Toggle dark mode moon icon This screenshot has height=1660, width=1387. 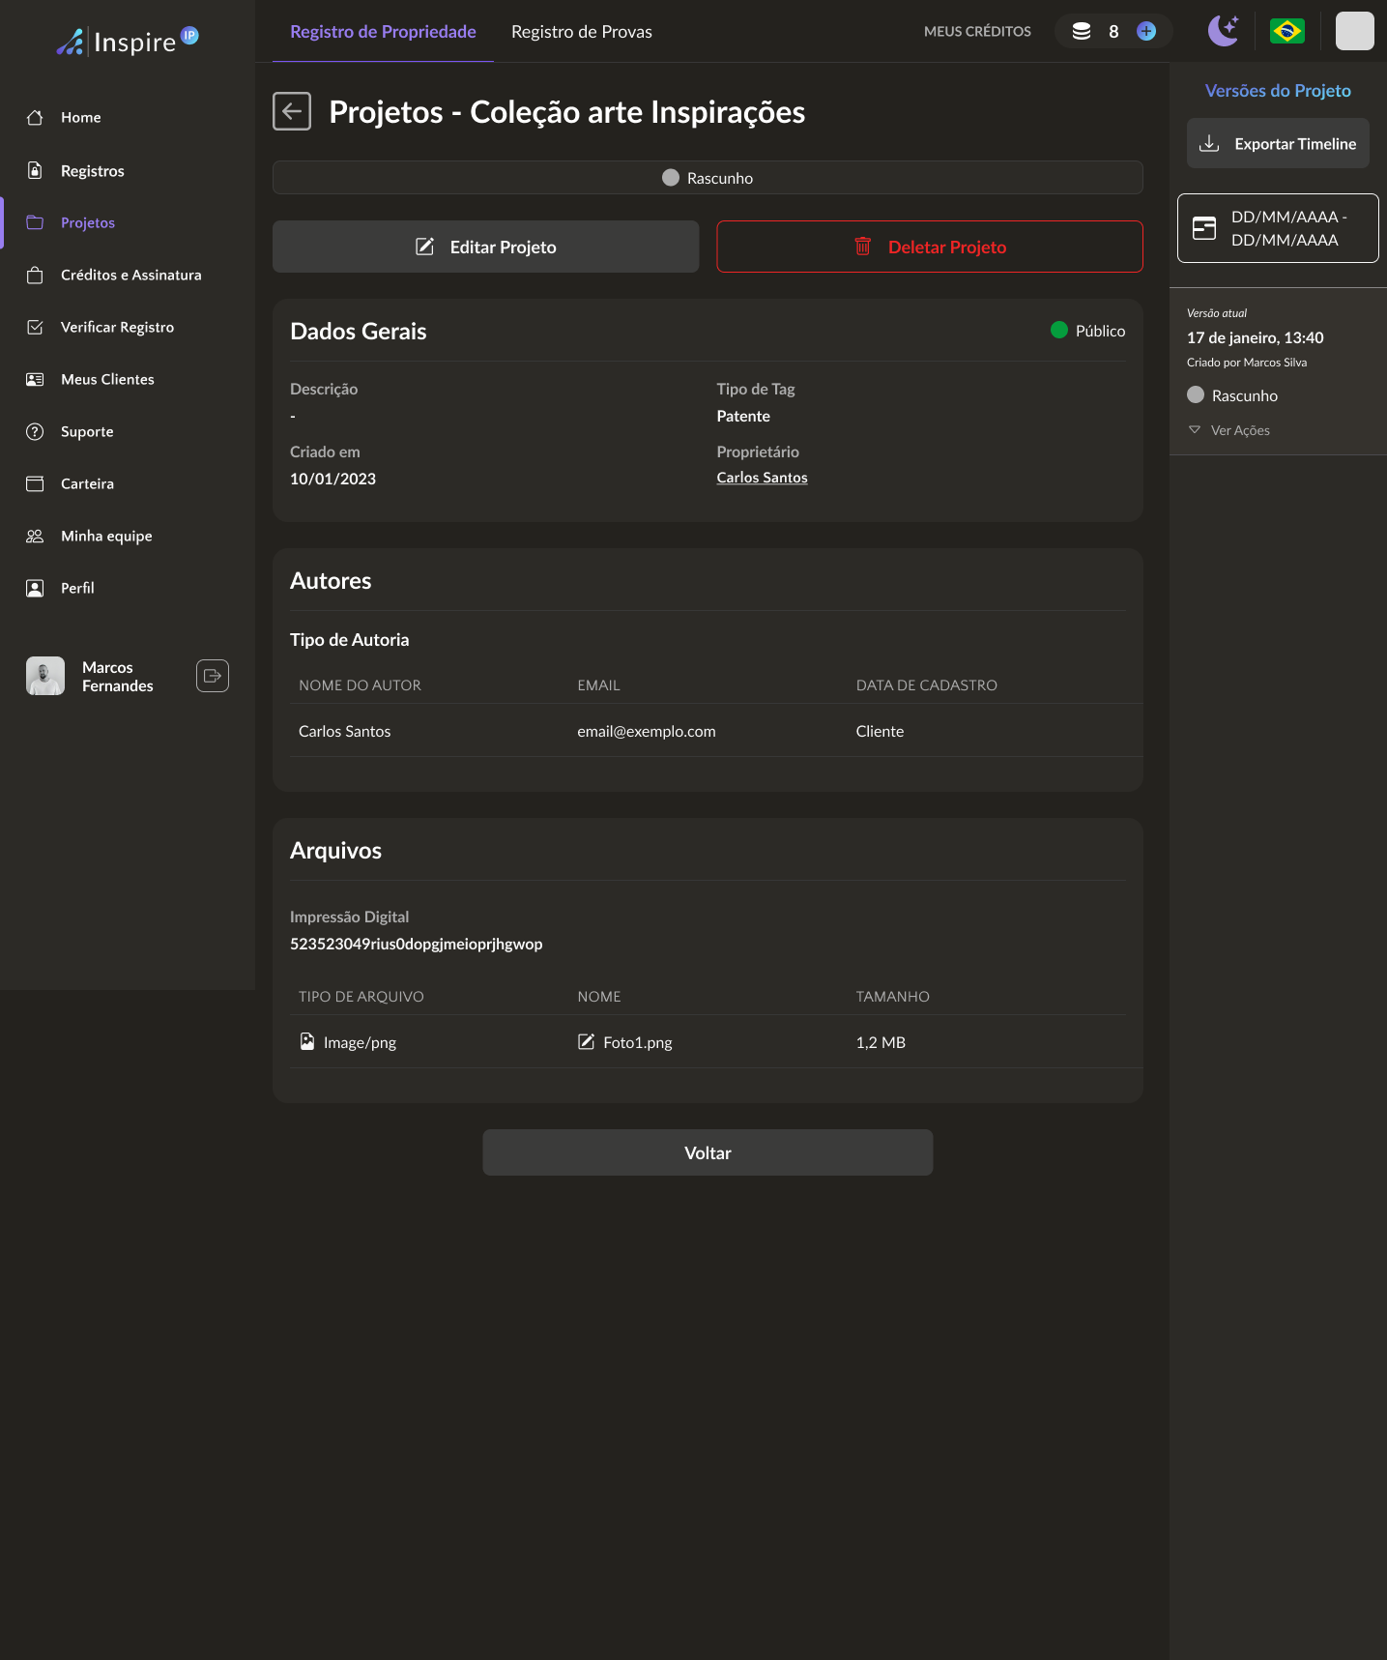(x=1223, y=31)
